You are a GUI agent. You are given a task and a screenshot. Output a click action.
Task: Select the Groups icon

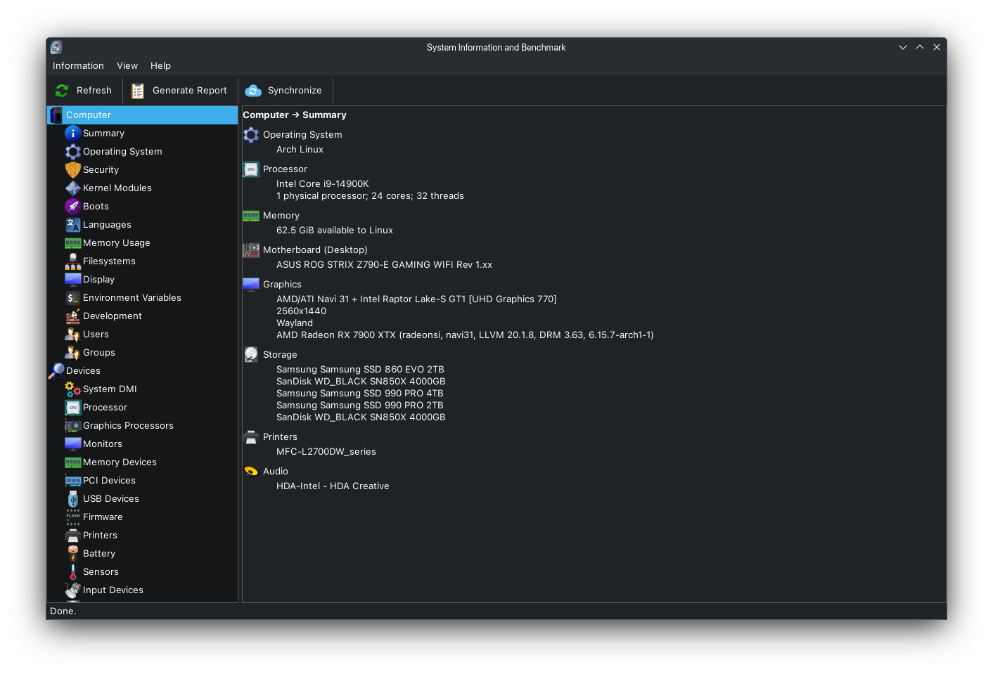[x=72, y=352]
